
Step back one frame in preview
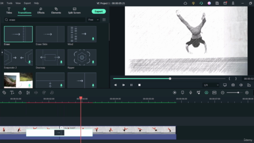[115, 85]
